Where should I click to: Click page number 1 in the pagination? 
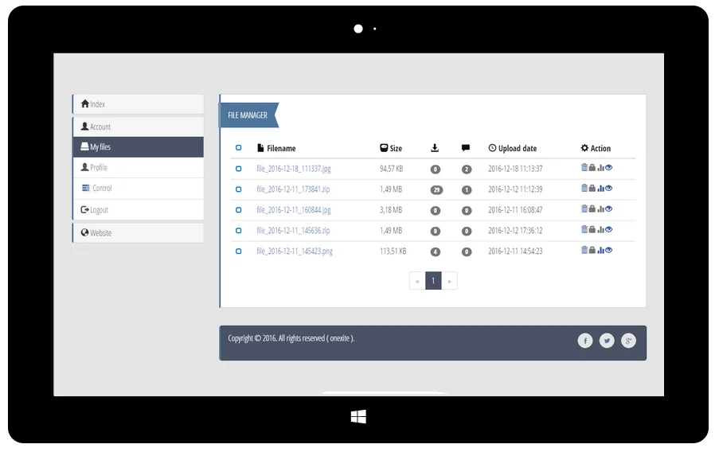[x=433, y=281]
